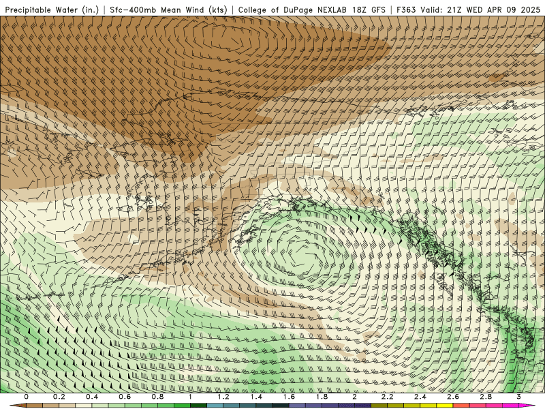Click the "1.8" color scale label

pos(322,397)
